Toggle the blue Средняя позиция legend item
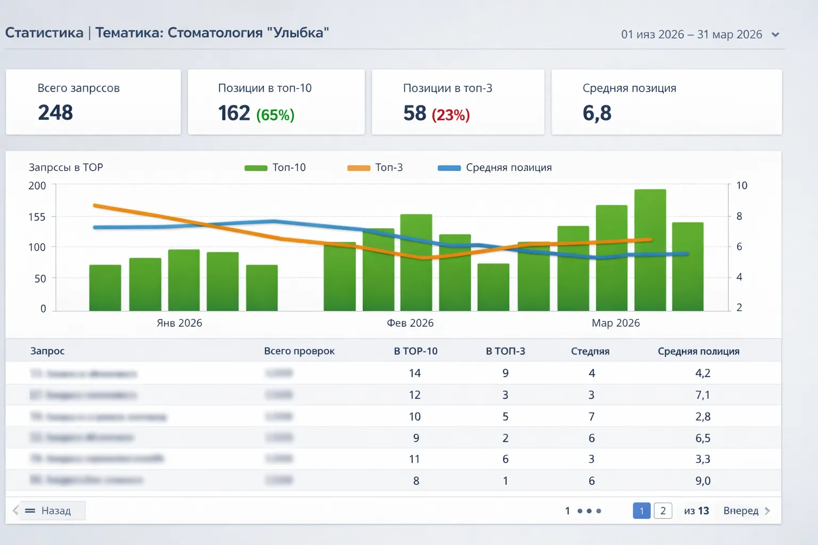The width and height of the screenshot is (818, 545). click(495, 168)
